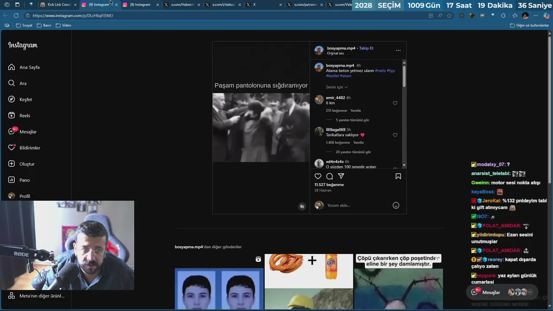Open the simit and Fanta thumbnail post
The width and height of the screenshot is (553, 311).
pos(308,282)
